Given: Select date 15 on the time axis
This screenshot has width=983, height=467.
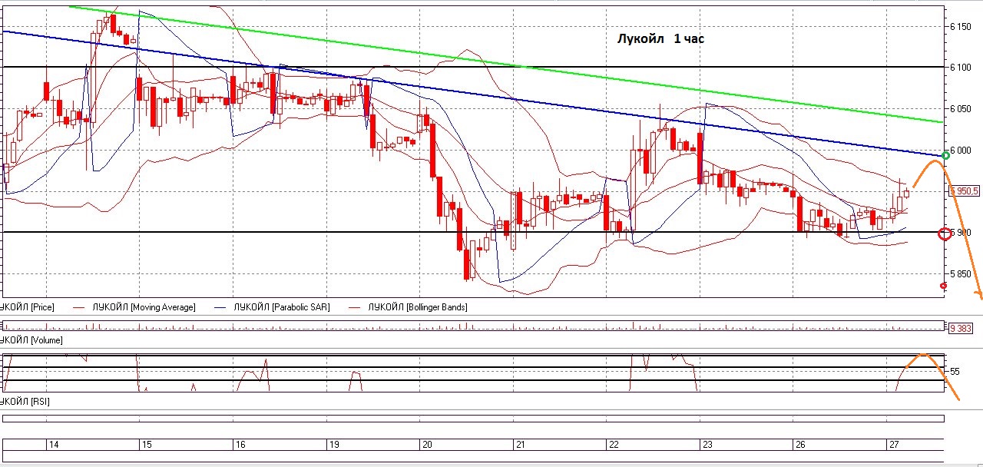Looking at the screenshot, I should (147, 445).
